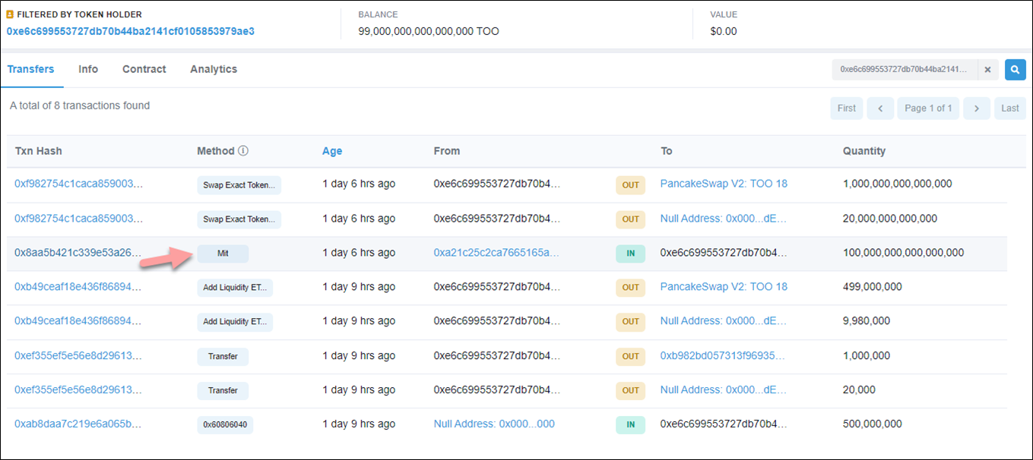
Task: Click the Last page button
Action: point(1010,109)
